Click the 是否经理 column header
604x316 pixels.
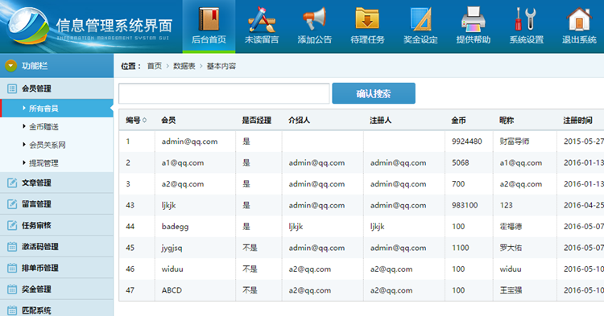(x=257, y=121)
